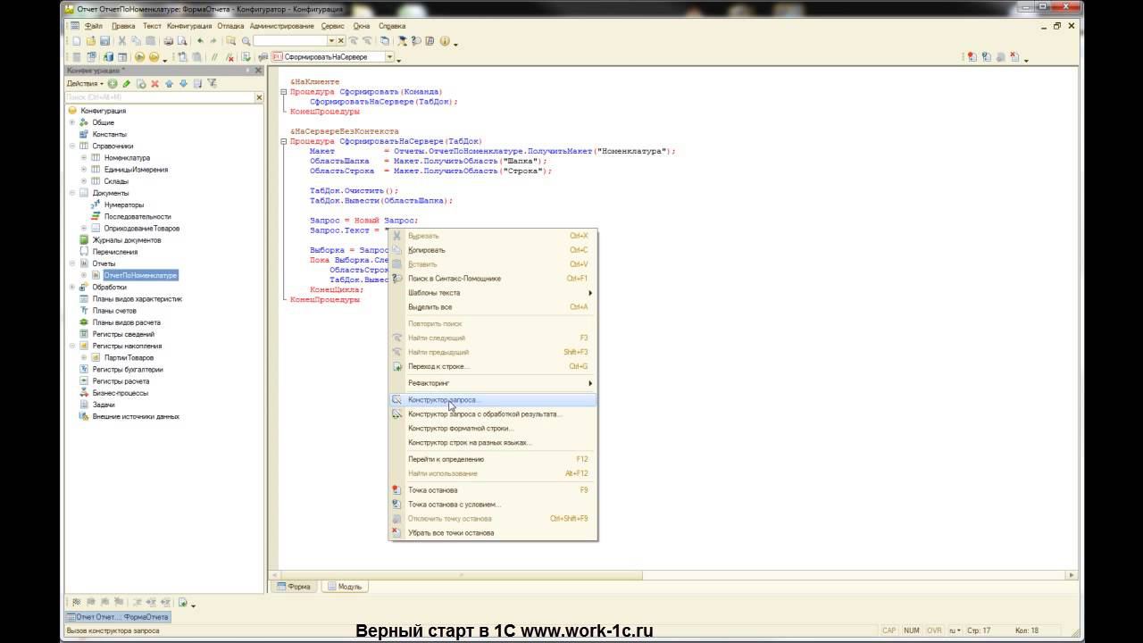Image resolution: width=1143 pixels, height=643 pixels.
Task: Click the filter funnel icon in Configuration panel
Action: (212, 84)
